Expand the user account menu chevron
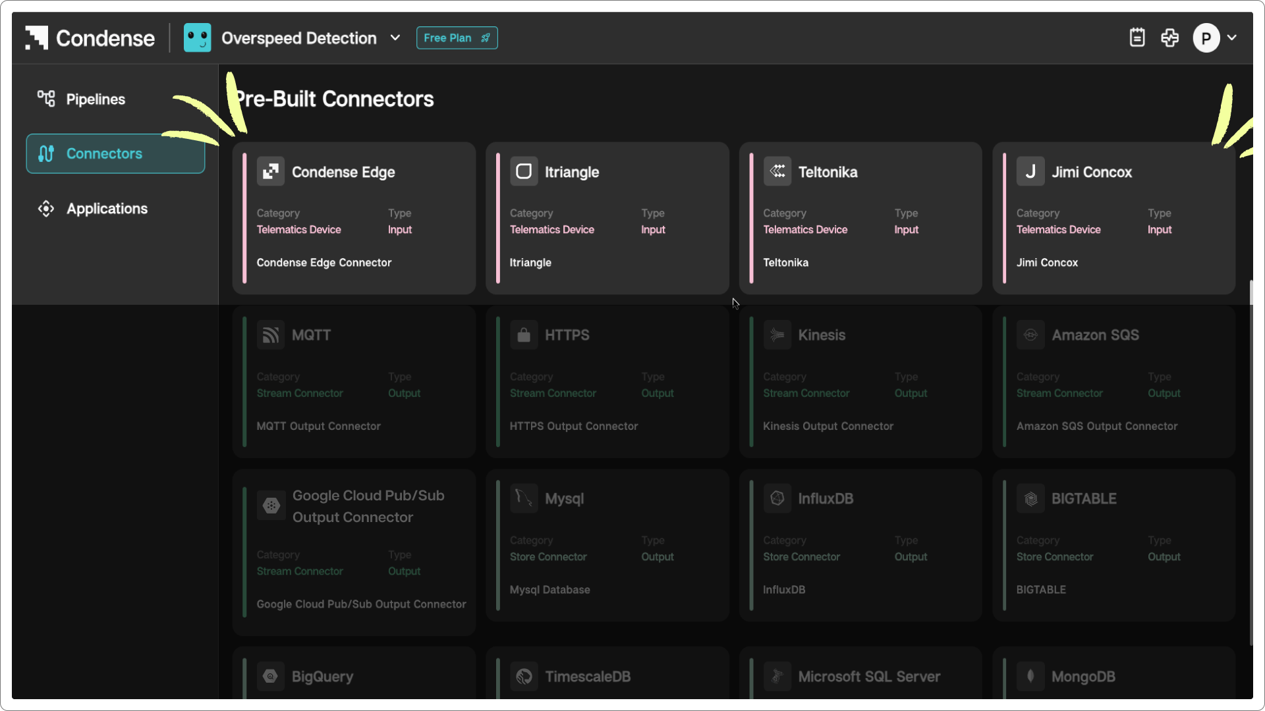1265x711 pixels. [x=1232, y=38]
